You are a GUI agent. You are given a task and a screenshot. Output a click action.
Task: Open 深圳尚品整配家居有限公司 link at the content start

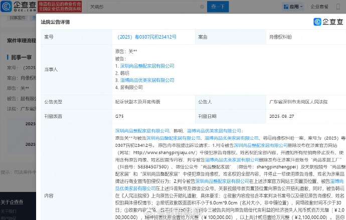coord(142,131)
